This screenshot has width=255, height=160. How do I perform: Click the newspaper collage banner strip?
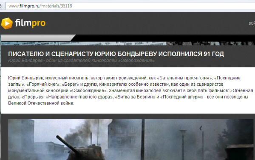pos(127,43)
